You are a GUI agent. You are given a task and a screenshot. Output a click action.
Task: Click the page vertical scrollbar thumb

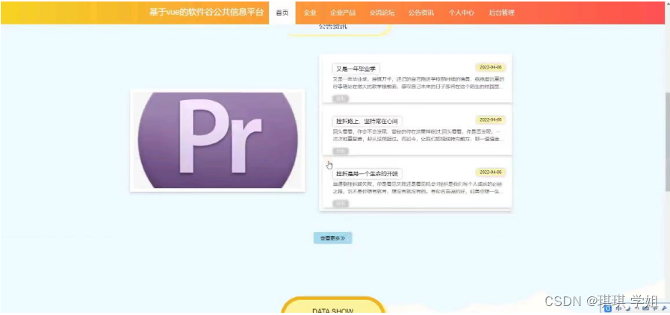668,142
